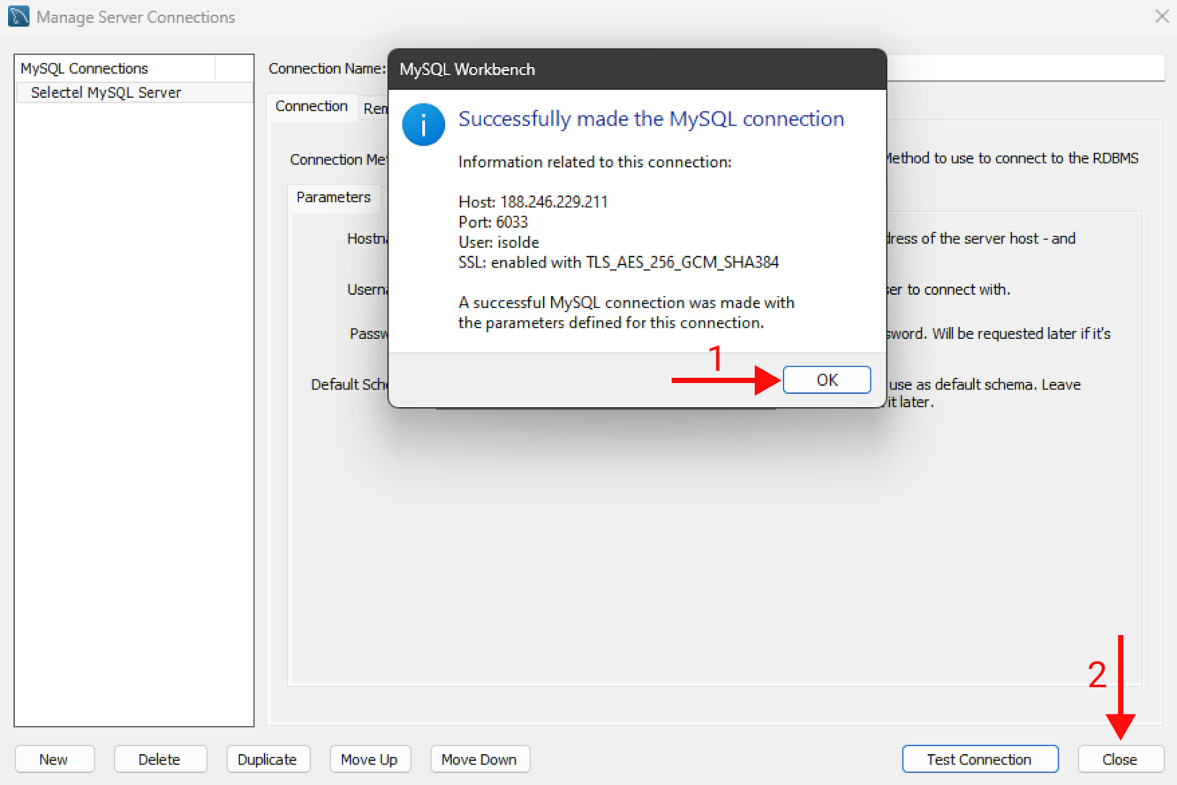Click the 'Successfully made the MySQL connection' heading

click(651, 119)
